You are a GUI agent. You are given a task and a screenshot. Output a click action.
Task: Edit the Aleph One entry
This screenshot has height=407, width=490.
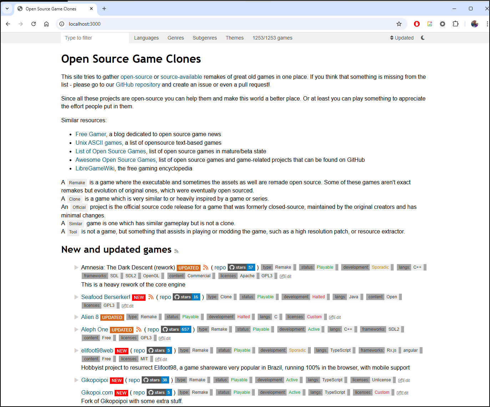tap(165, 338)
